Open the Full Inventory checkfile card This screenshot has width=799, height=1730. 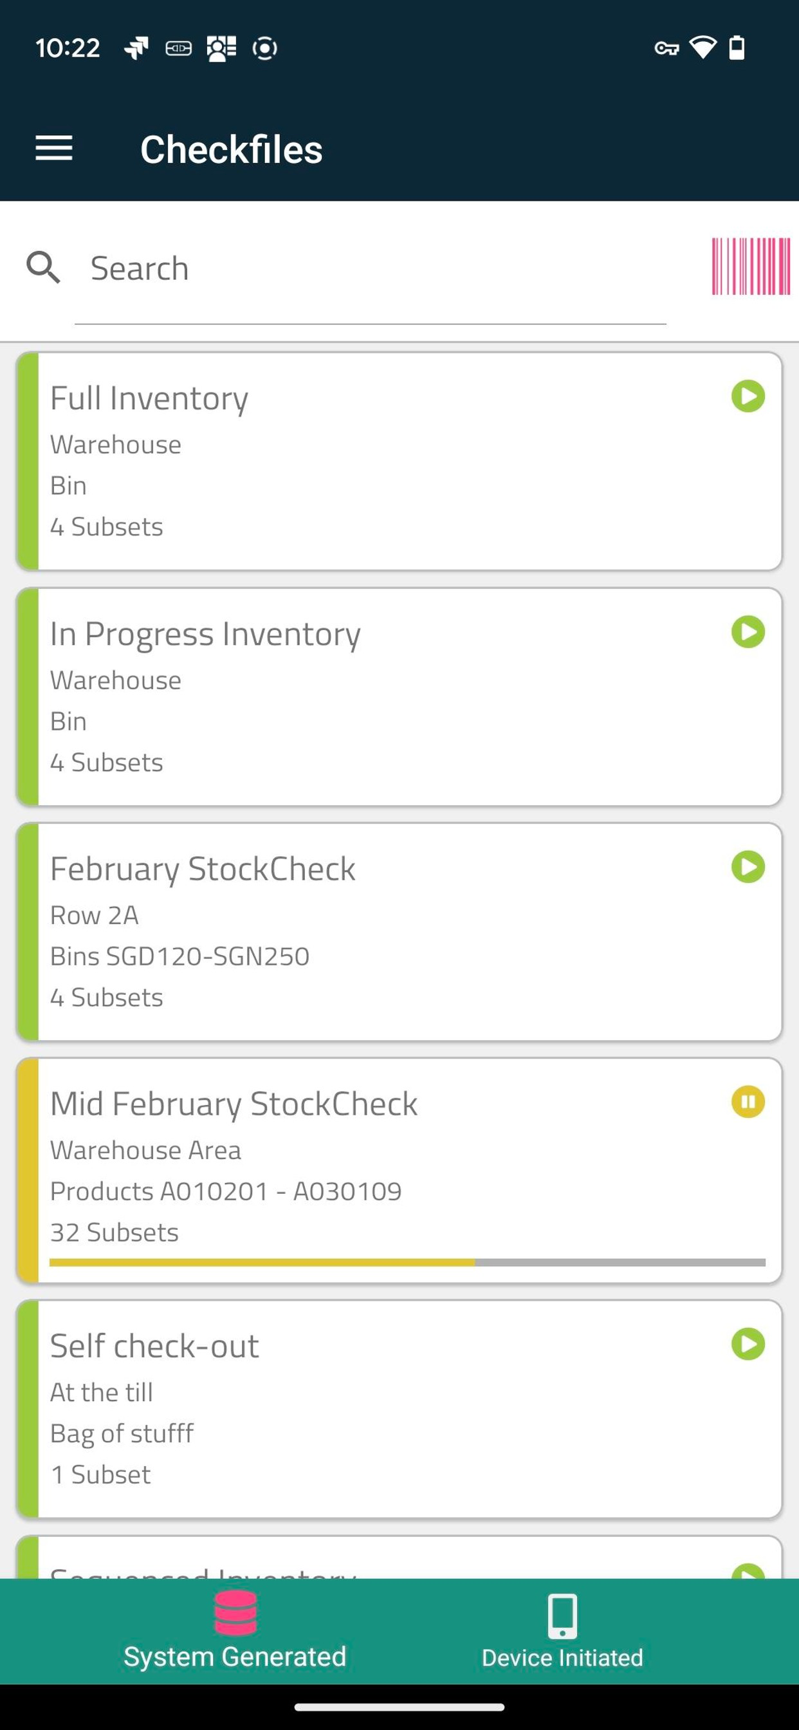click(399, 461)
